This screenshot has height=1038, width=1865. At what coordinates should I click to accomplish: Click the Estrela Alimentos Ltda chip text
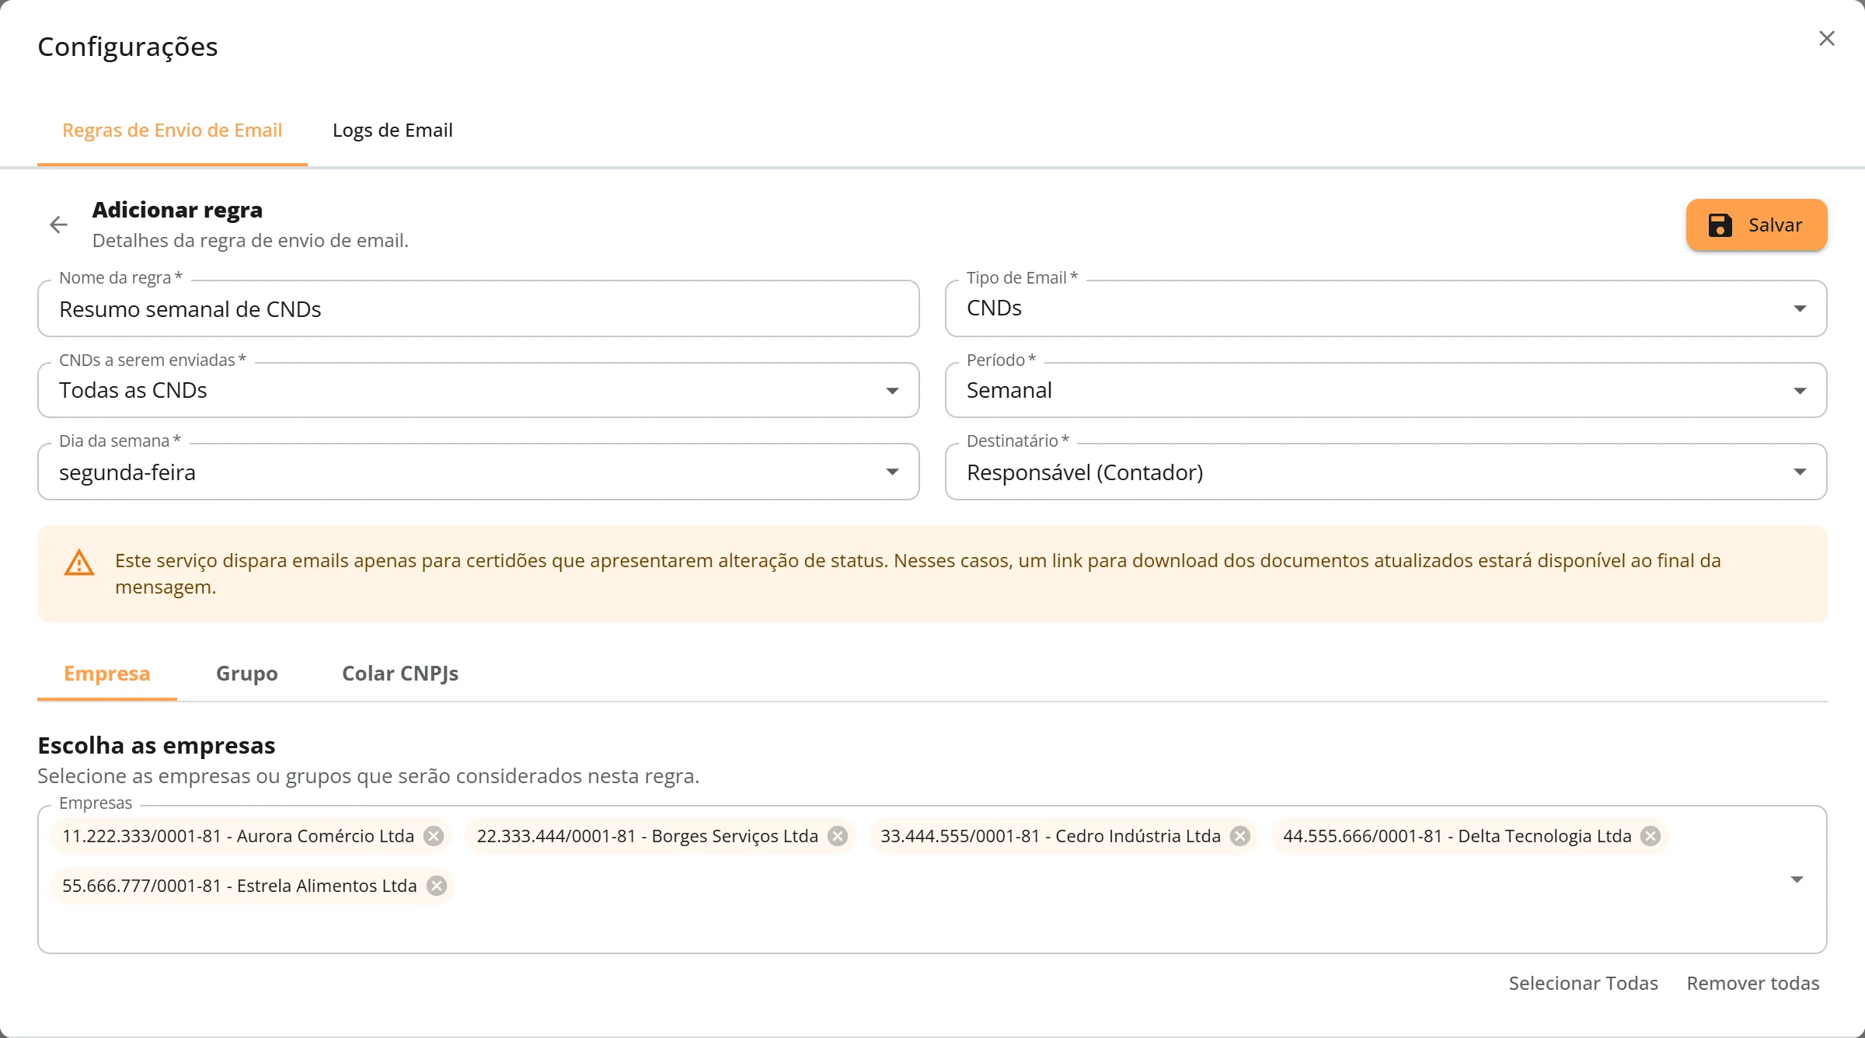coord(239,886)
